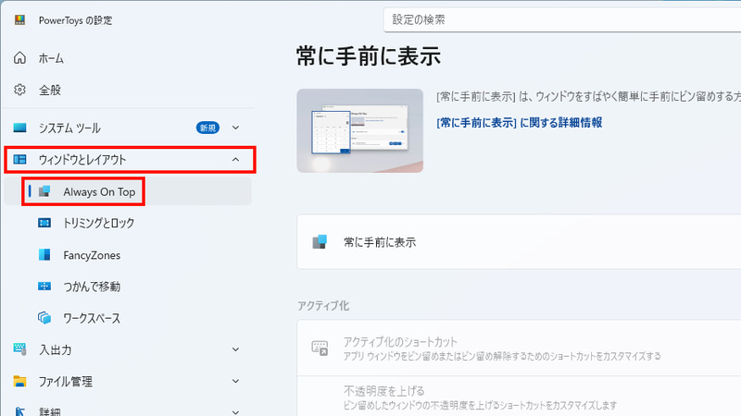Image resolution: width=741 pixels, height=416 pixels.
Task: Open [常に手前に表示] に関する詳細情報 link
Action: coord(519,123)
